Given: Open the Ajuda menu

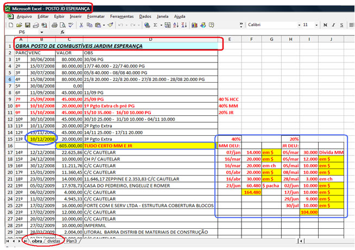Looking at the screenshot, I should (180, 16).
